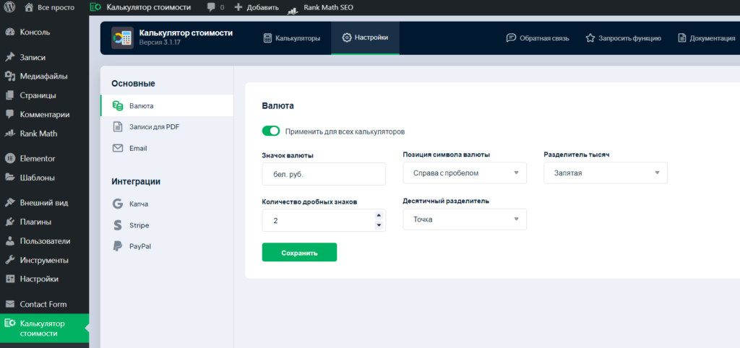Open the WordPress logo menu
Viewport: 740px width, 348px height.
point(9,7)
